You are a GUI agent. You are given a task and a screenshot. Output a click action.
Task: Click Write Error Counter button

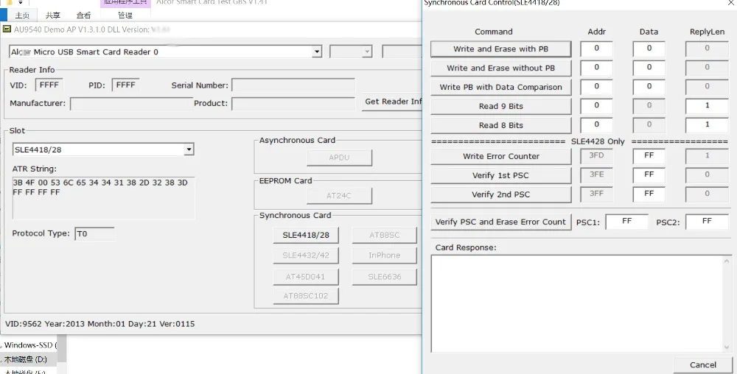(500, 156)
